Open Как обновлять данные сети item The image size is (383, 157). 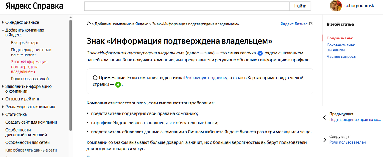click(31, 150)
